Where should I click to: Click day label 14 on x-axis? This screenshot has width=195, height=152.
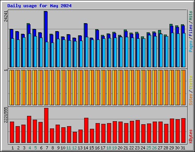pyautogui.click(x=86, y=148)
